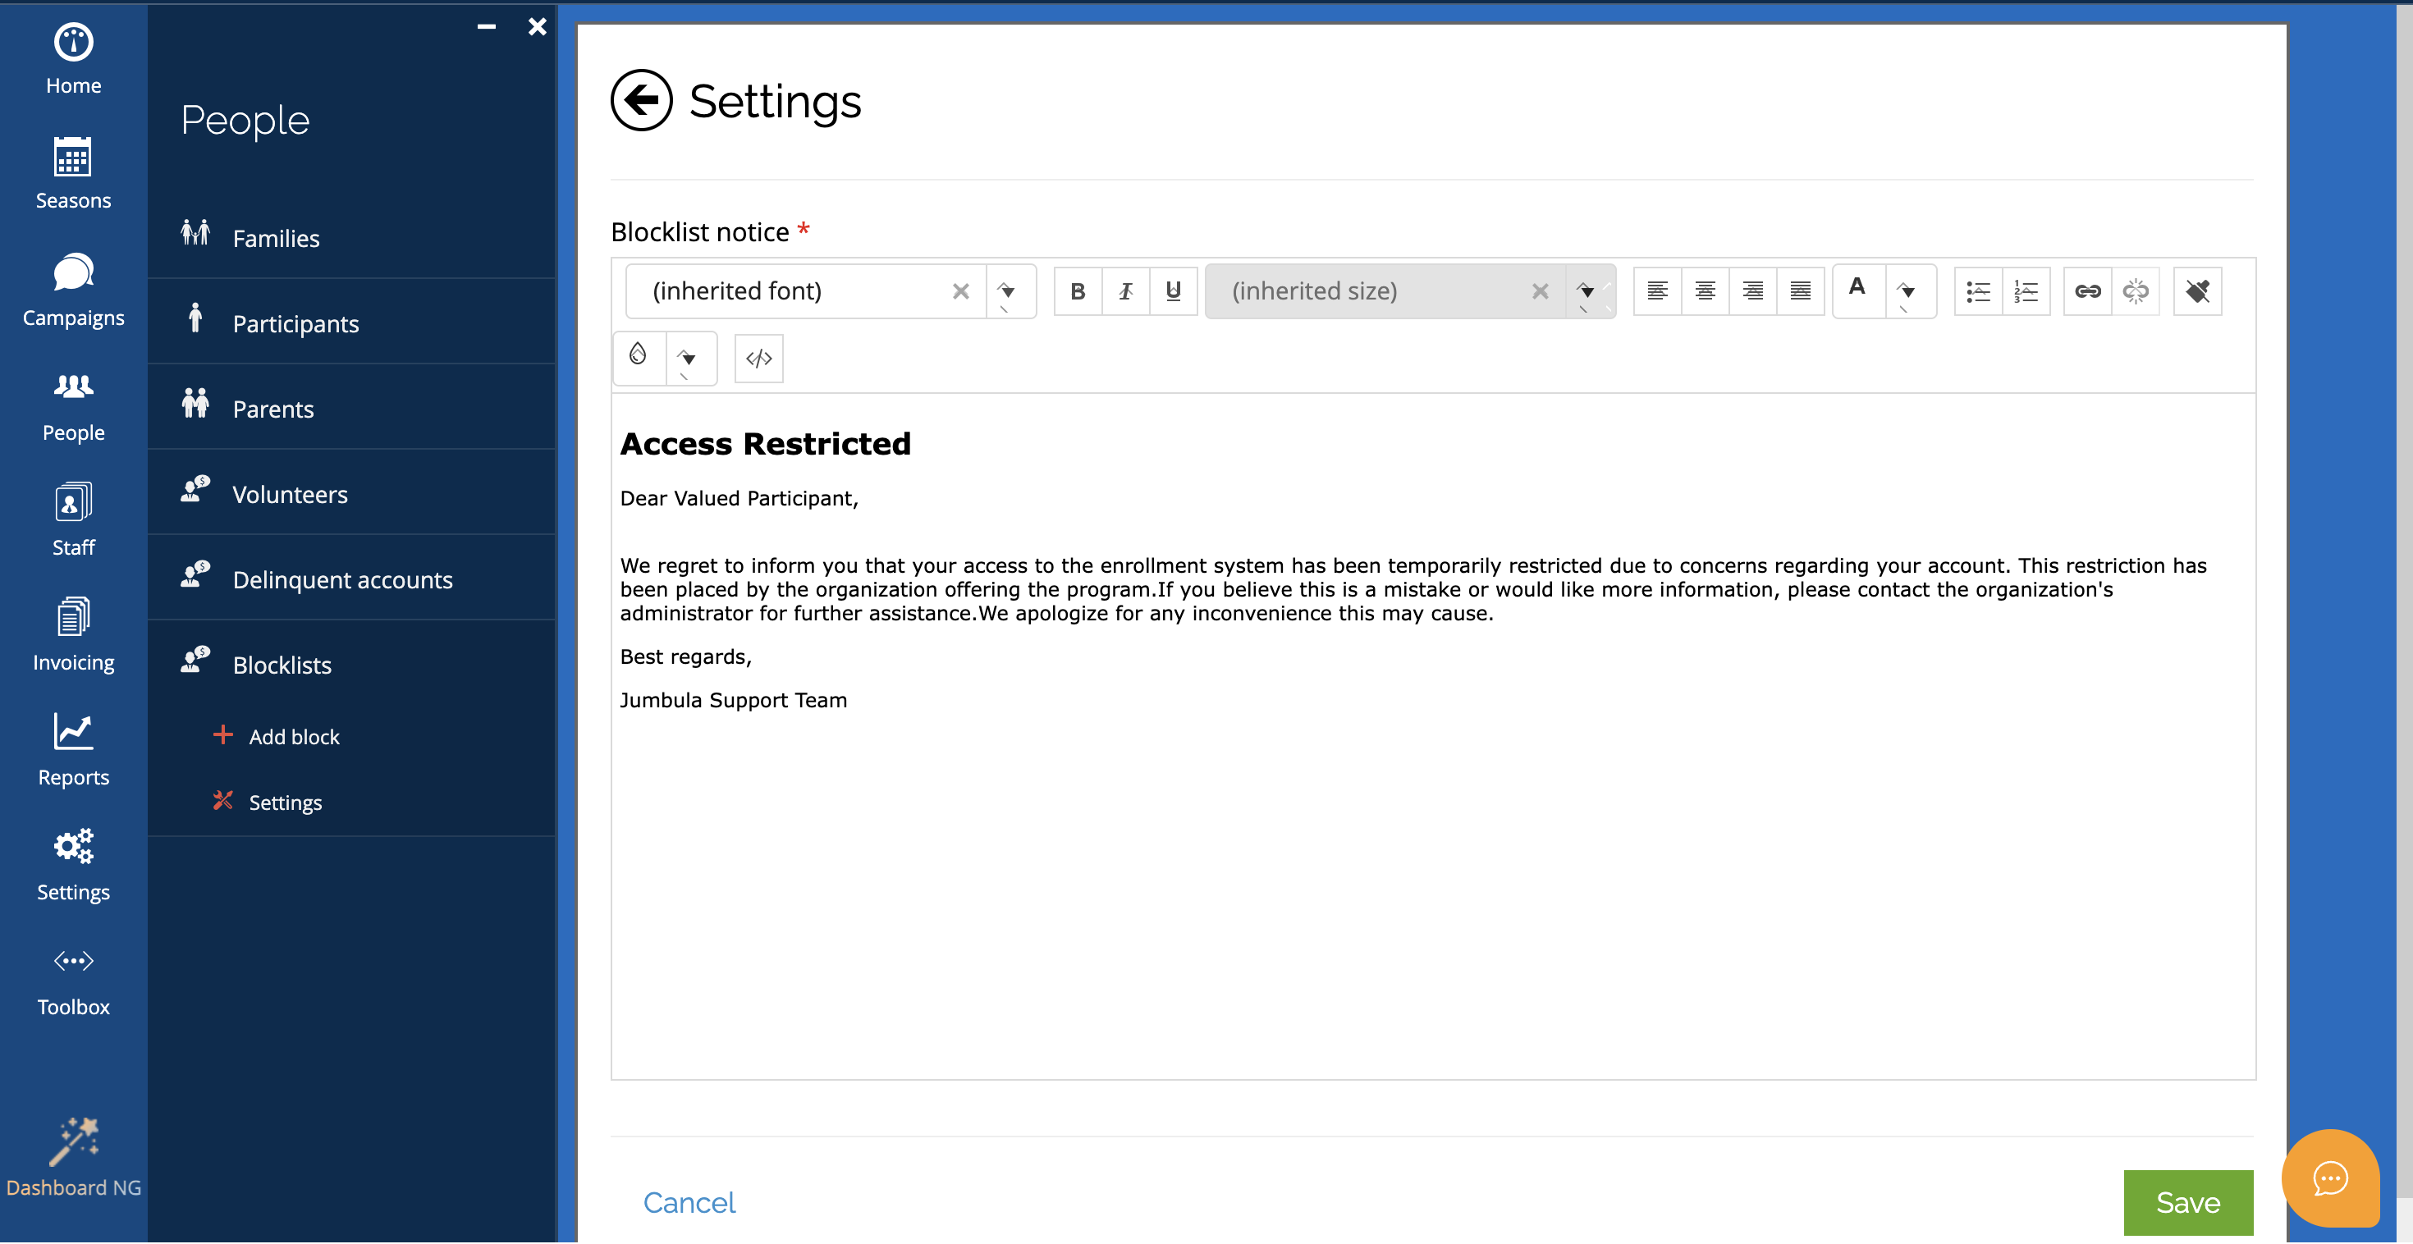Viewport: 2413px width, 1244px height.
Task: Expand the inherited size dropdown
Action: click(x=1587, y=291)
